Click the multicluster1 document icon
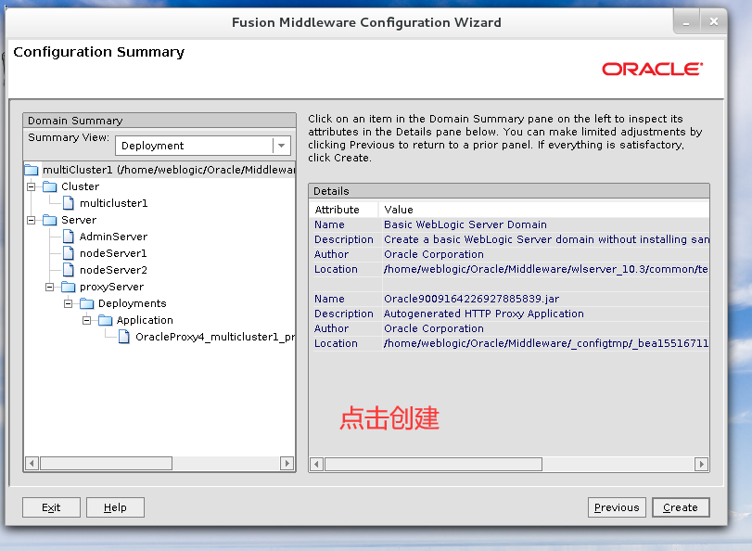 [69, 203]
